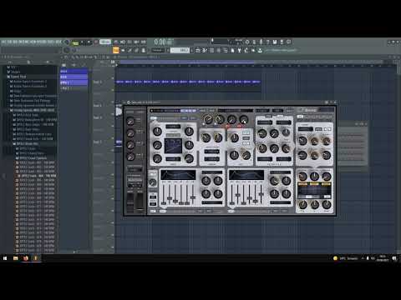Open the View Browser shortcut icon
The height and width of the screenshot is (300, 401).
click(x=226, y=50)
